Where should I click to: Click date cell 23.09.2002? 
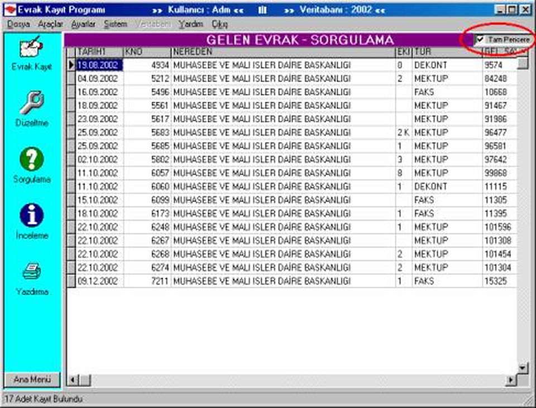99,119
